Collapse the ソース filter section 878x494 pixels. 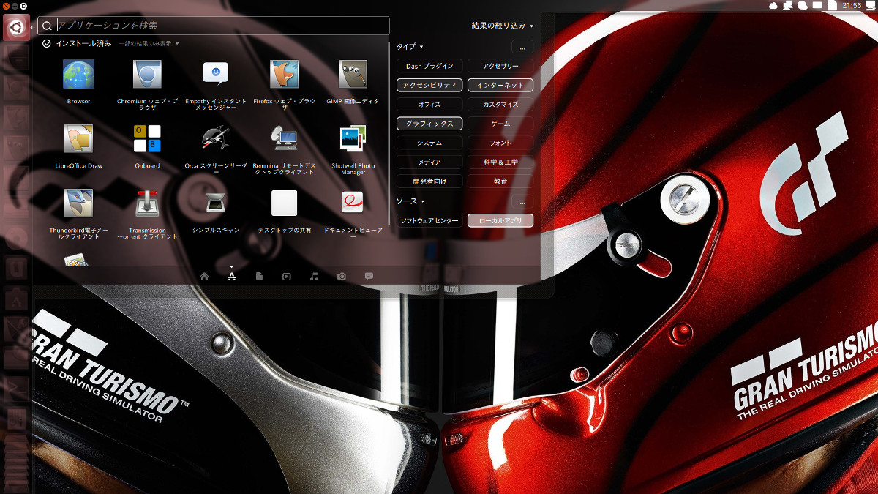point(410,201)
